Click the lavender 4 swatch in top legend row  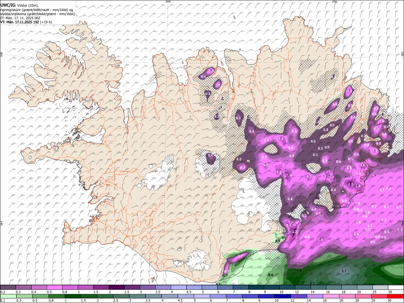point(179,288)
